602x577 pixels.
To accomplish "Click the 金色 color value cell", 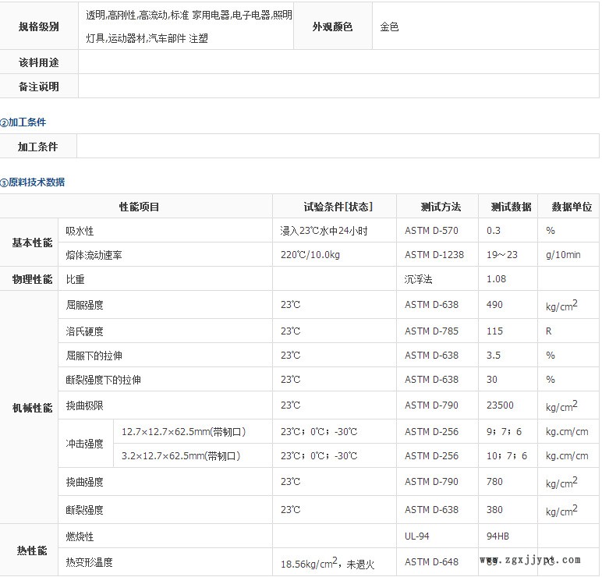I will (389, 27).
